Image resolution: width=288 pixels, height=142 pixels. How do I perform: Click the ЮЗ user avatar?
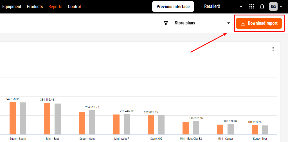[x=273, y=6]
